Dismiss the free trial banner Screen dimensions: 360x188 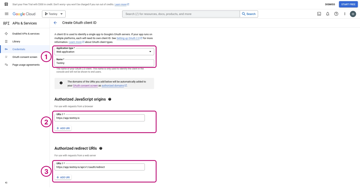(330, 4)
